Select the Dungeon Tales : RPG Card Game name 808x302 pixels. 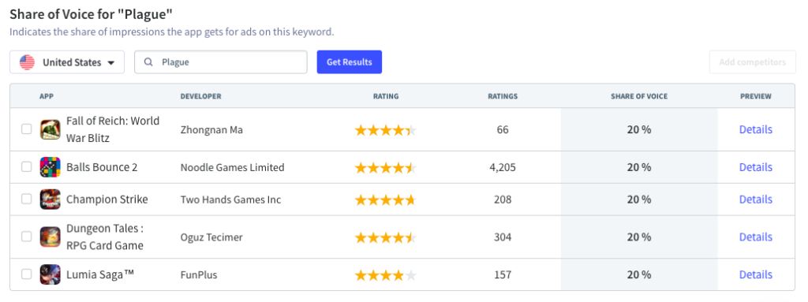point(105,237)
